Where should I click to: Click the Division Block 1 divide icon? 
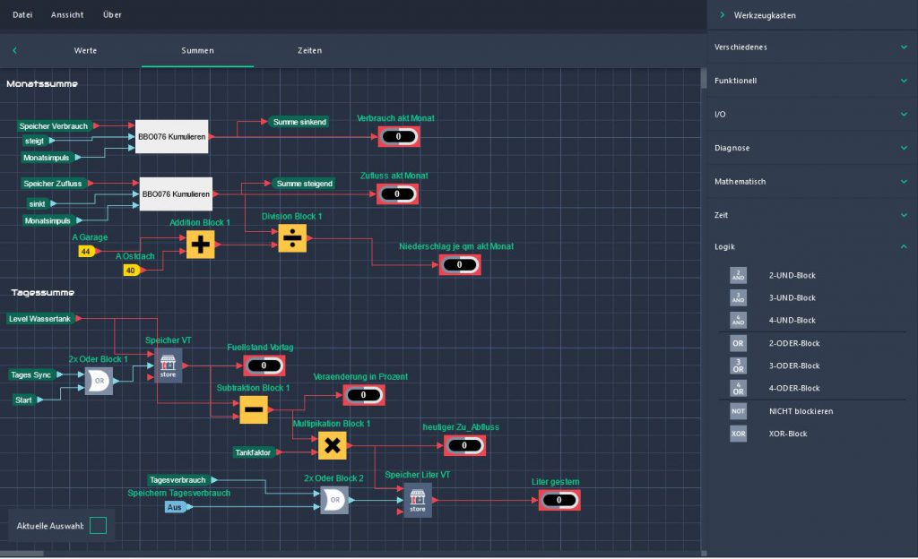(x=291, y=236)
